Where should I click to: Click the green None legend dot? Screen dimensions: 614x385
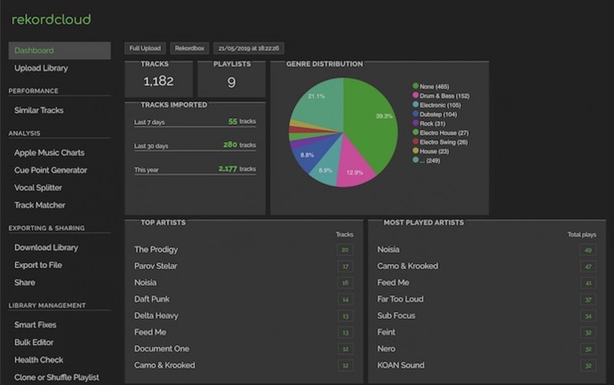pyautogui.click(x=416, y=86)
